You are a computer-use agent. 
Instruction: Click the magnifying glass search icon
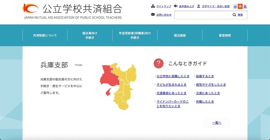[x=234, y=15]
